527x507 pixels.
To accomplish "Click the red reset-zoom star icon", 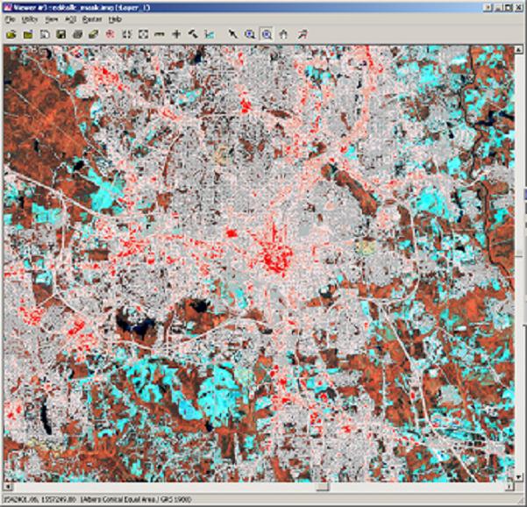I will pos(110,34).
